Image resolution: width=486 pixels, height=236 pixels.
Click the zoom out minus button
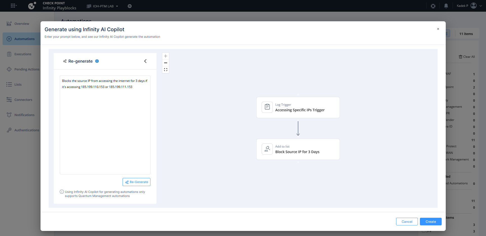(166, 63)
